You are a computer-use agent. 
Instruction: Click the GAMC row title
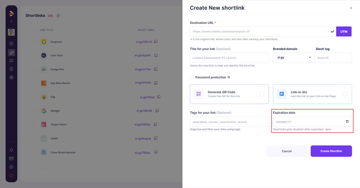(x=54, y=139)
